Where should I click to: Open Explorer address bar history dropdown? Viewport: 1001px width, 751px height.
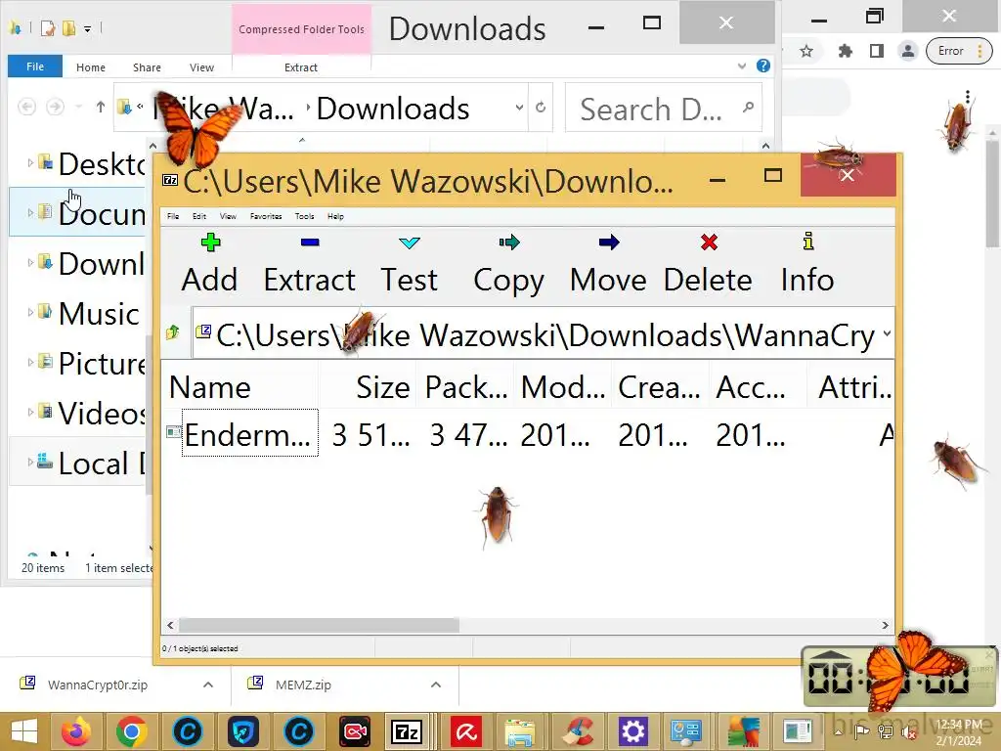[x=520, y=108]
